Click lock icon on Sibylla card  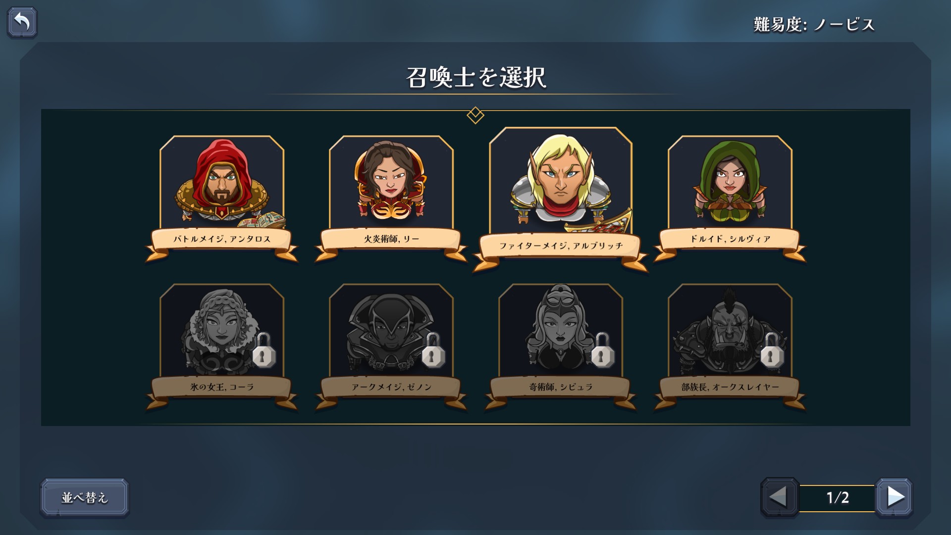(x=603, y=350)
